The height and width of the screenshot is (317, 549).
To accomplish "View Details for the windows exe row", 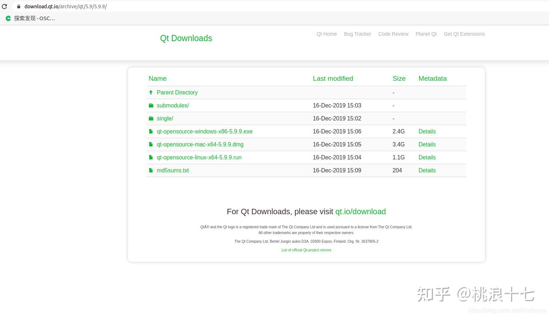I will pyautogui.click(x=427, y=131).
